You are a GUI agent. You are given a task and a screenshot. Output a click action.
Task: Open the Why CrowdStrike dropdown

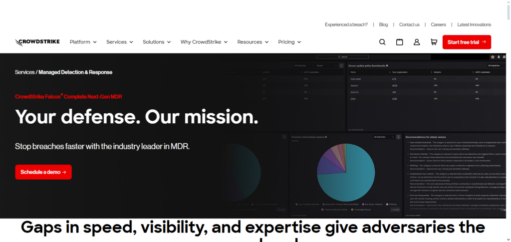pos(204,42)
